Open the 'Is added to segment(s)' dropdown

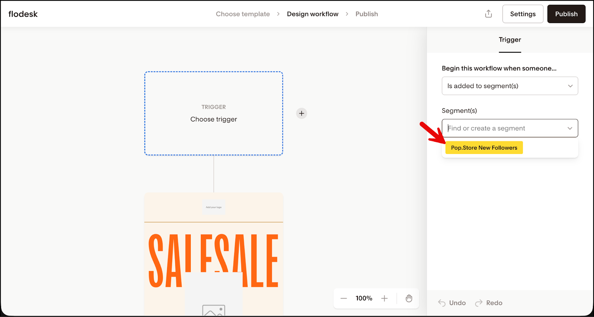[509, 86]
